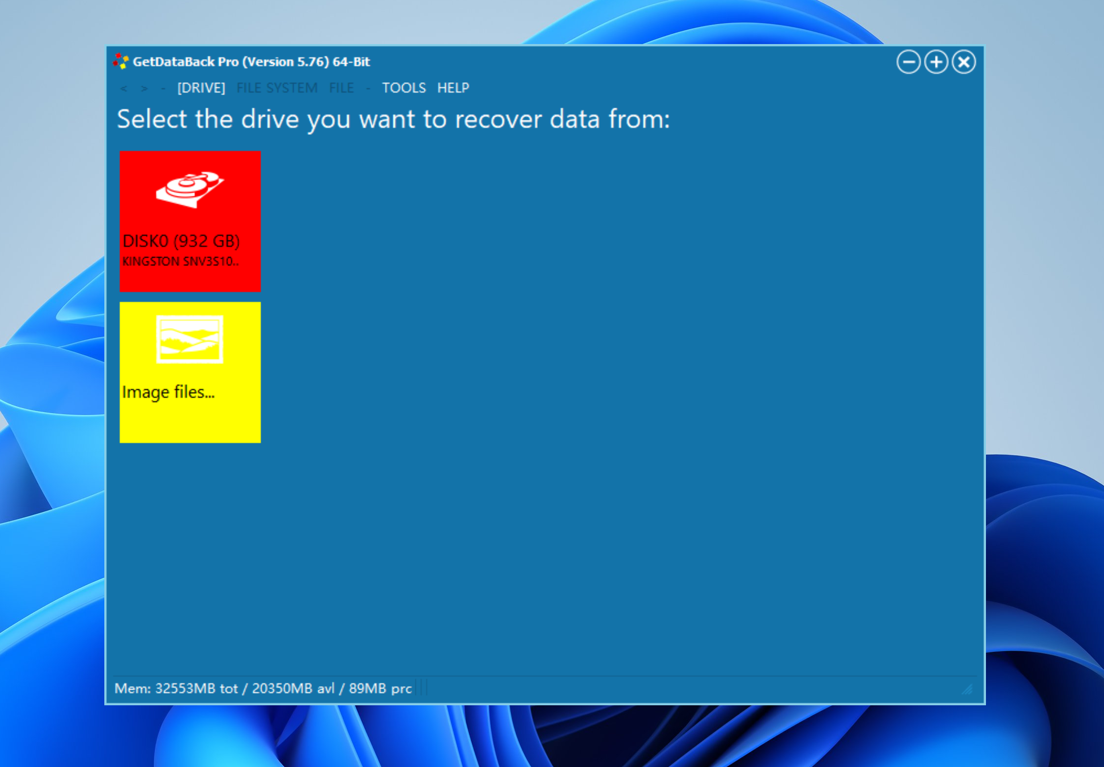Click the FILE SYSTEM step
This screenshot has width=1104, height=767.
pyautogui.click(x=277, y=88)
